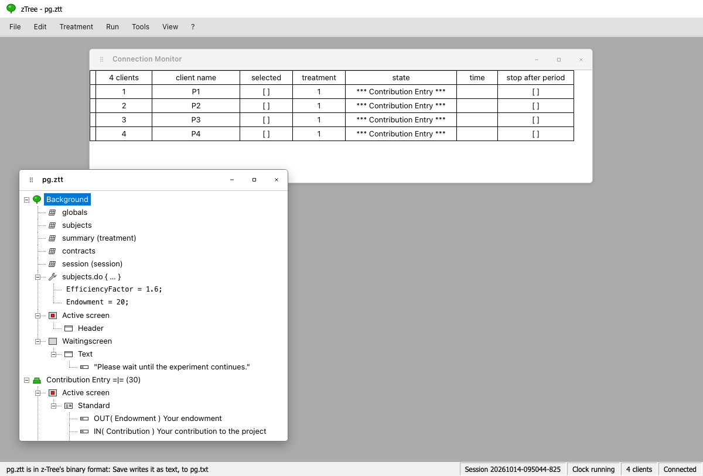Toggle the selected checkbox for client P1

[266, 92]
